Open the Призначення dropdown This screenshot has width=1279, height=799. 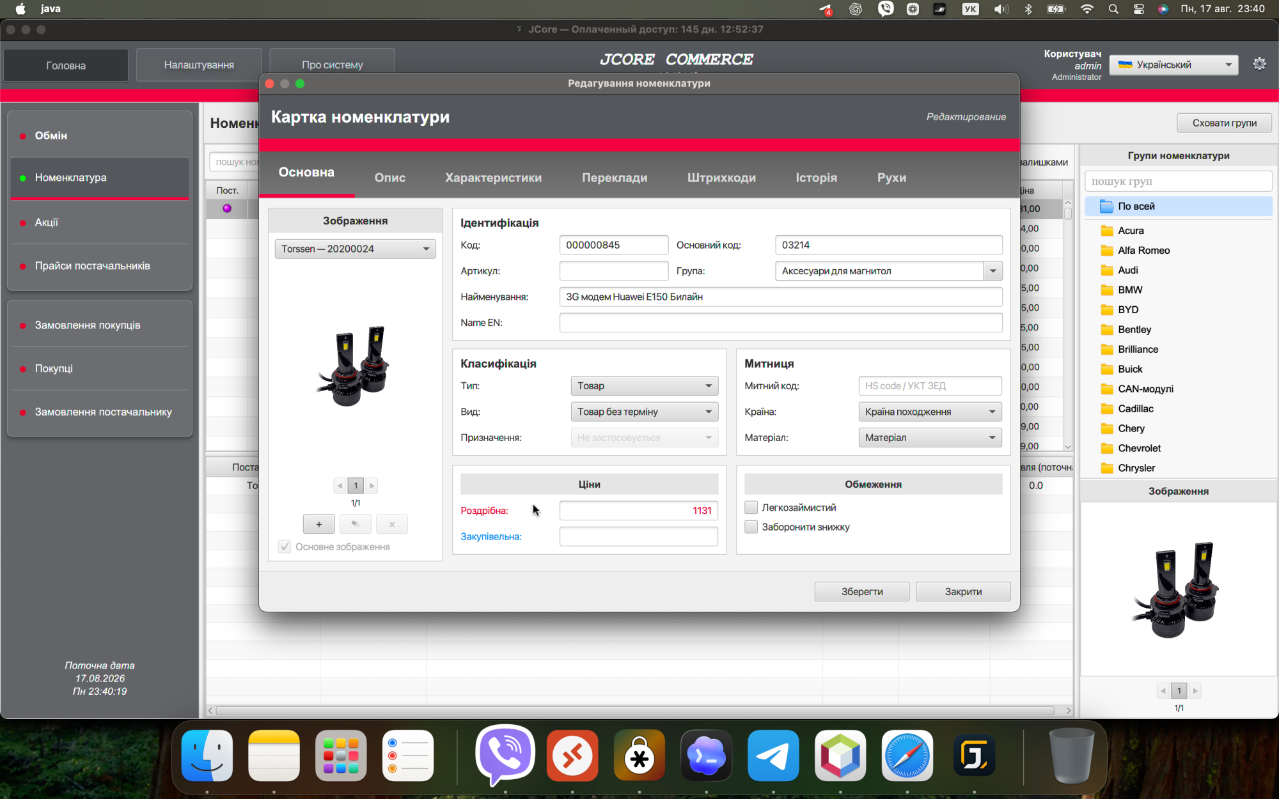point(645,438)
